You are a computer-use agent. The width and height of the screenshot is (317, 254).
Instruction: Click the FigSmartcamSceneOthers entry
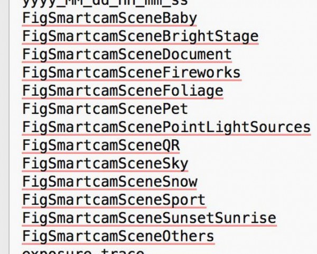[x=118, y=236]
